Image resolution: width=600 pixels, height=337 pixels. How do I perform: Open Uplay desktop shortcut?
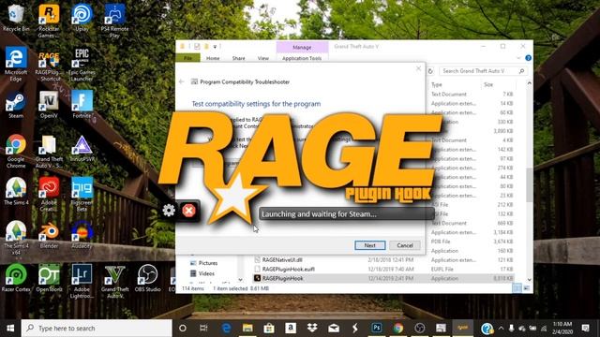point(82,19)
